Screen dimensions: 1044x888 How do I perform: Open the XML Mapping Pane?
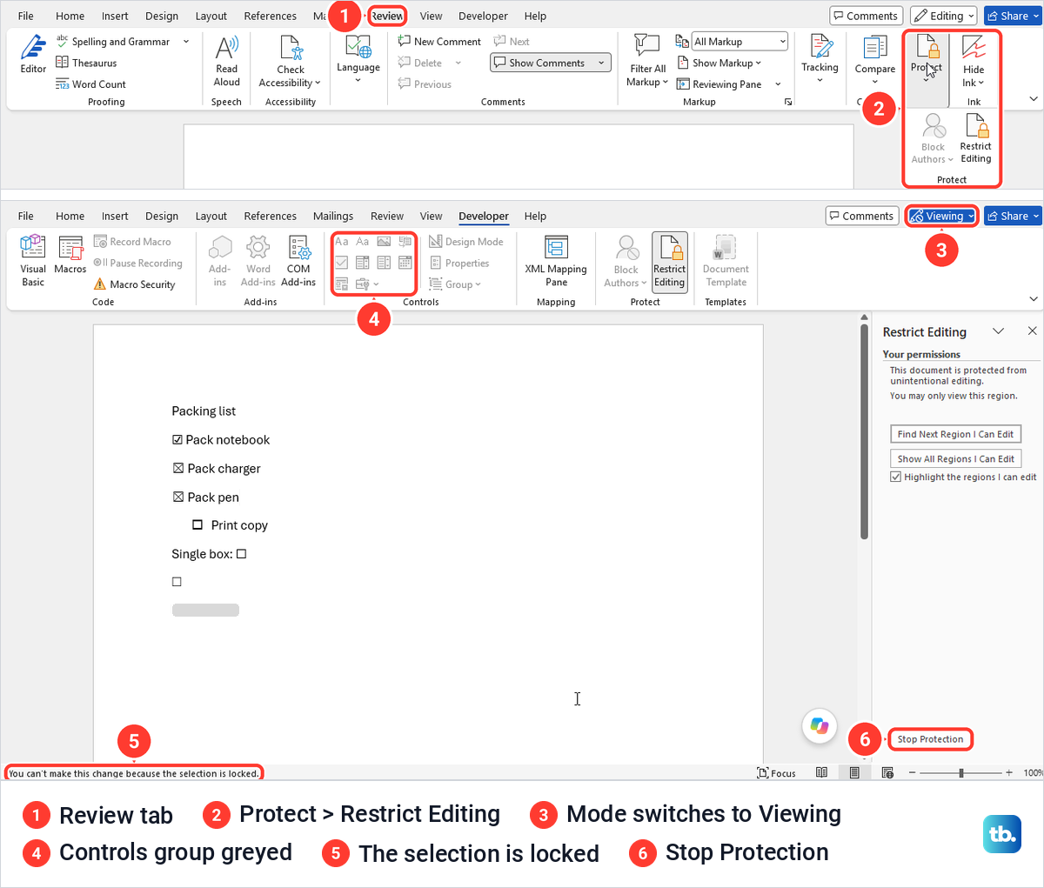[556, 260]
